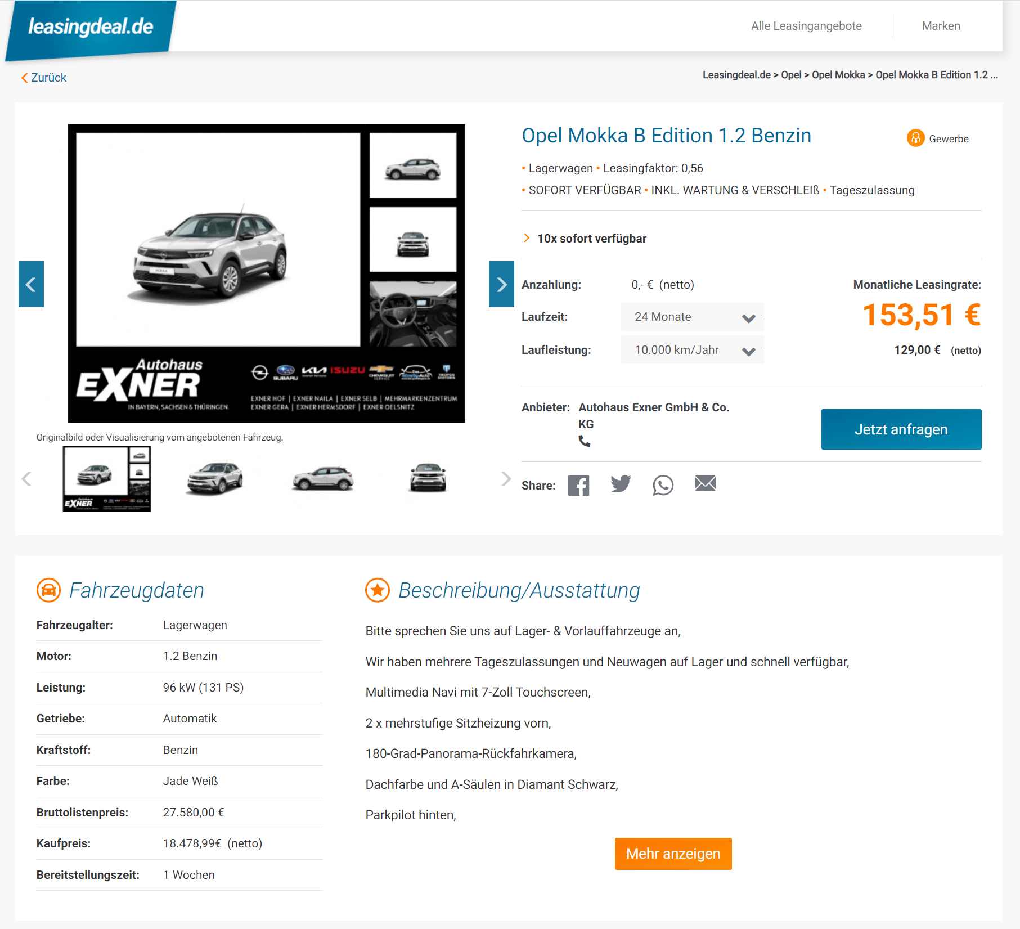Click the 180-Grad-Panorama-Rückfahrkamera line

pos(471,753)
